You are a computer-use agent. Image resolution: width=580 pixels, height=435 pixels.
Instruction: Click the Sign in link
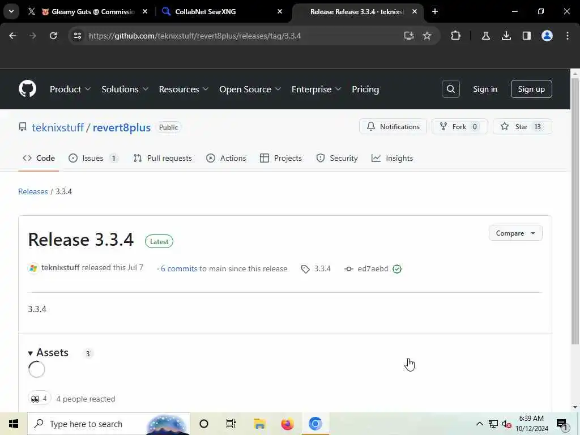coord(485,89)
